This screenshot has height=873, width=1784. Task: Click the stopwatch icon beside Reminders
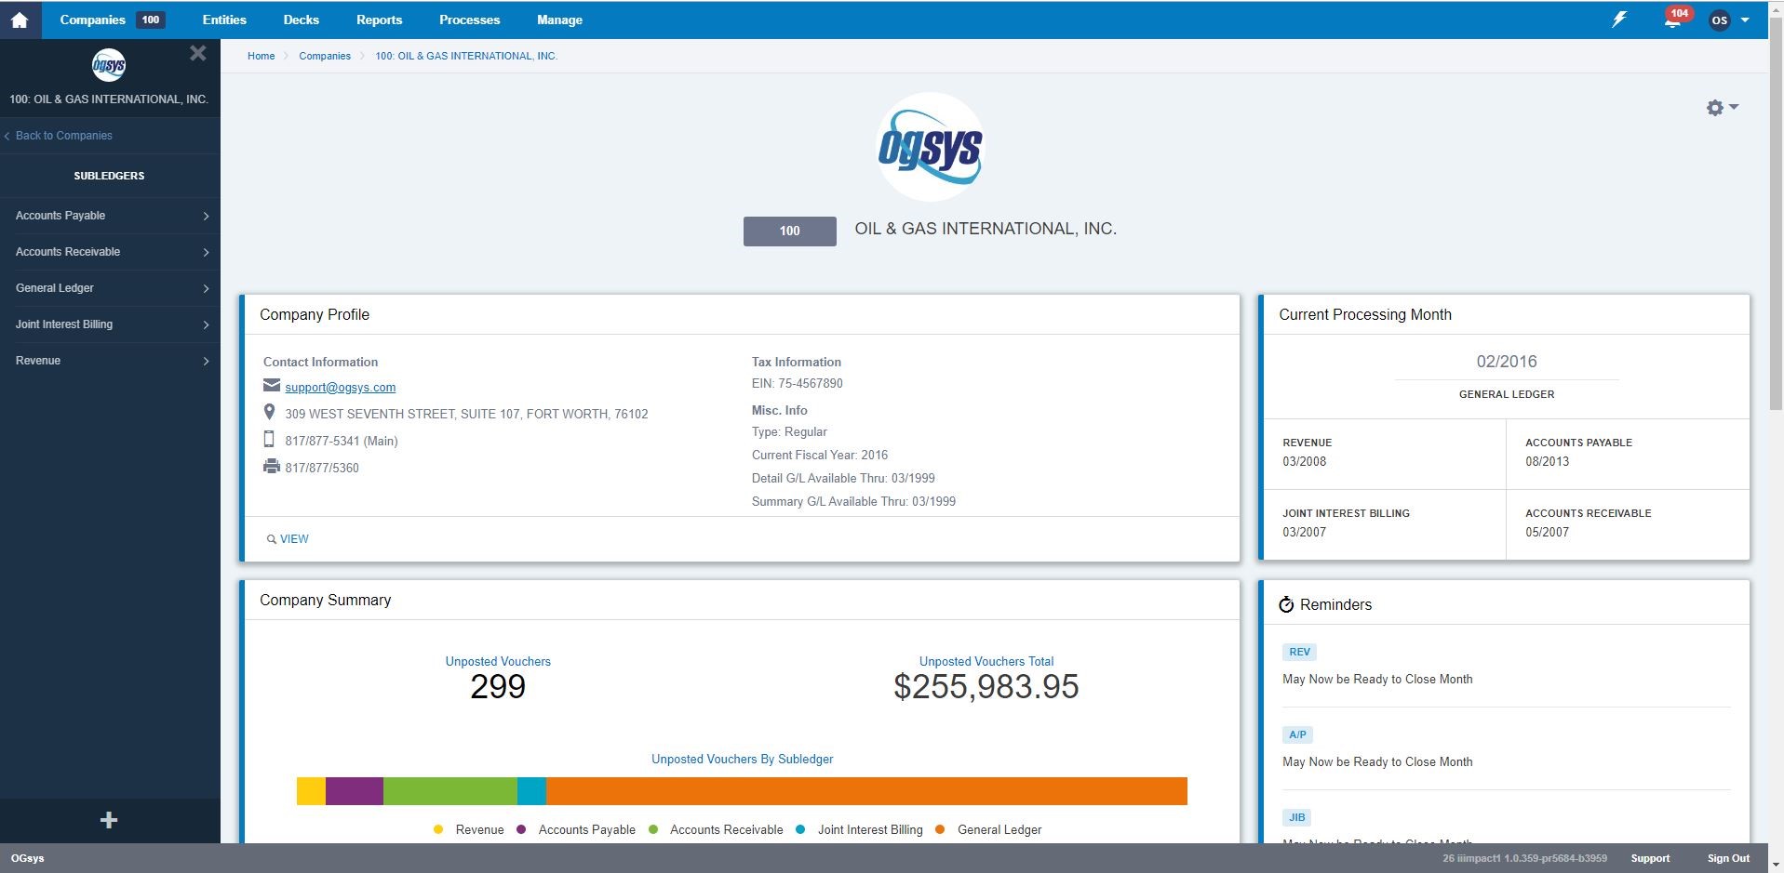click(x=1286, y=604)
